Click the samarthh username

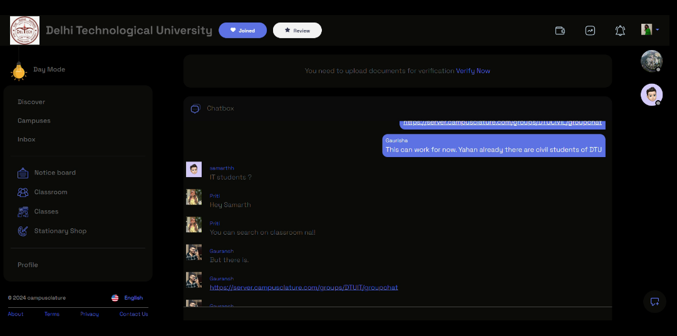[x=222, y=168]
